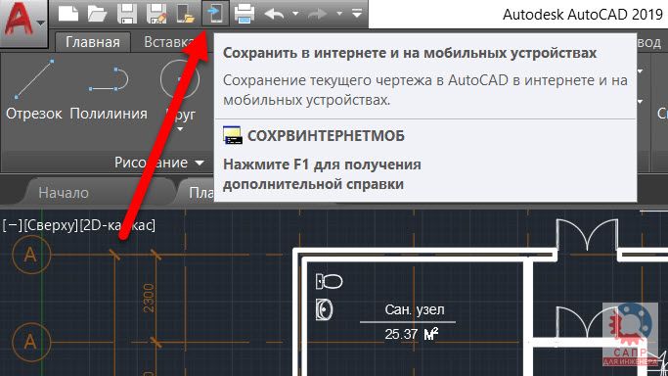This screenshot has width=668, height=376.
Task: Click the Save As floppy-with-pencil icon
Action: [156, 13]
